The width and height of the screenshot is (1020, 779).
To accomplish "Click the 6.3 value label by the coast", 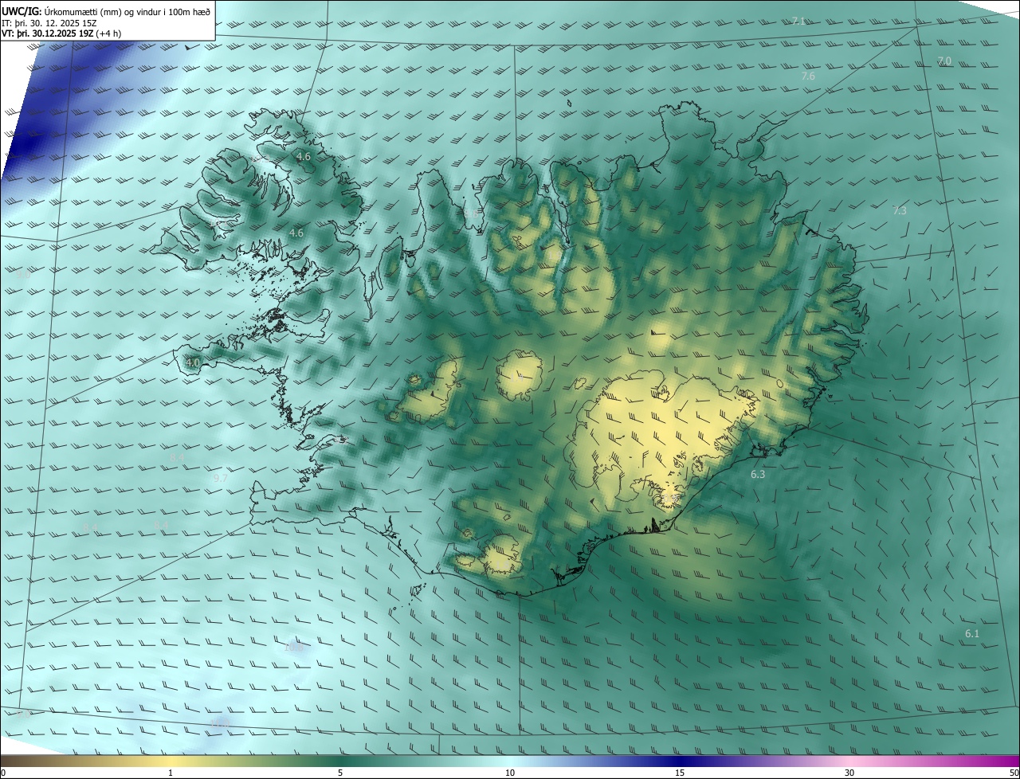I will pyautogui.click(x=758, y=475).
